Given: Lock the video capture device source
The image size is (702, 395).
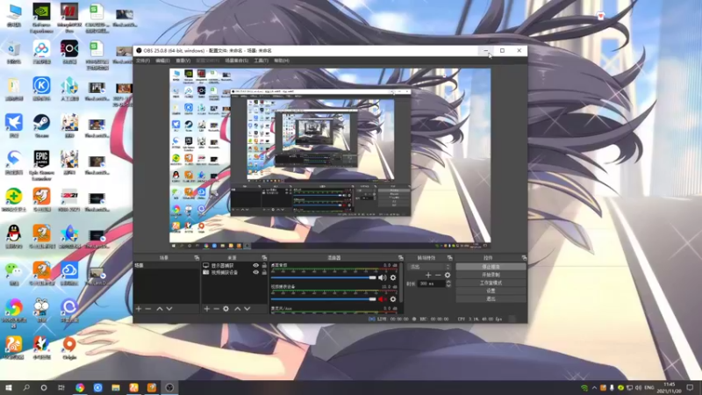Looking at the screenshot, I should pos(264,272).
